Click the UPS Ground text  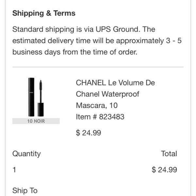(117, 29)
